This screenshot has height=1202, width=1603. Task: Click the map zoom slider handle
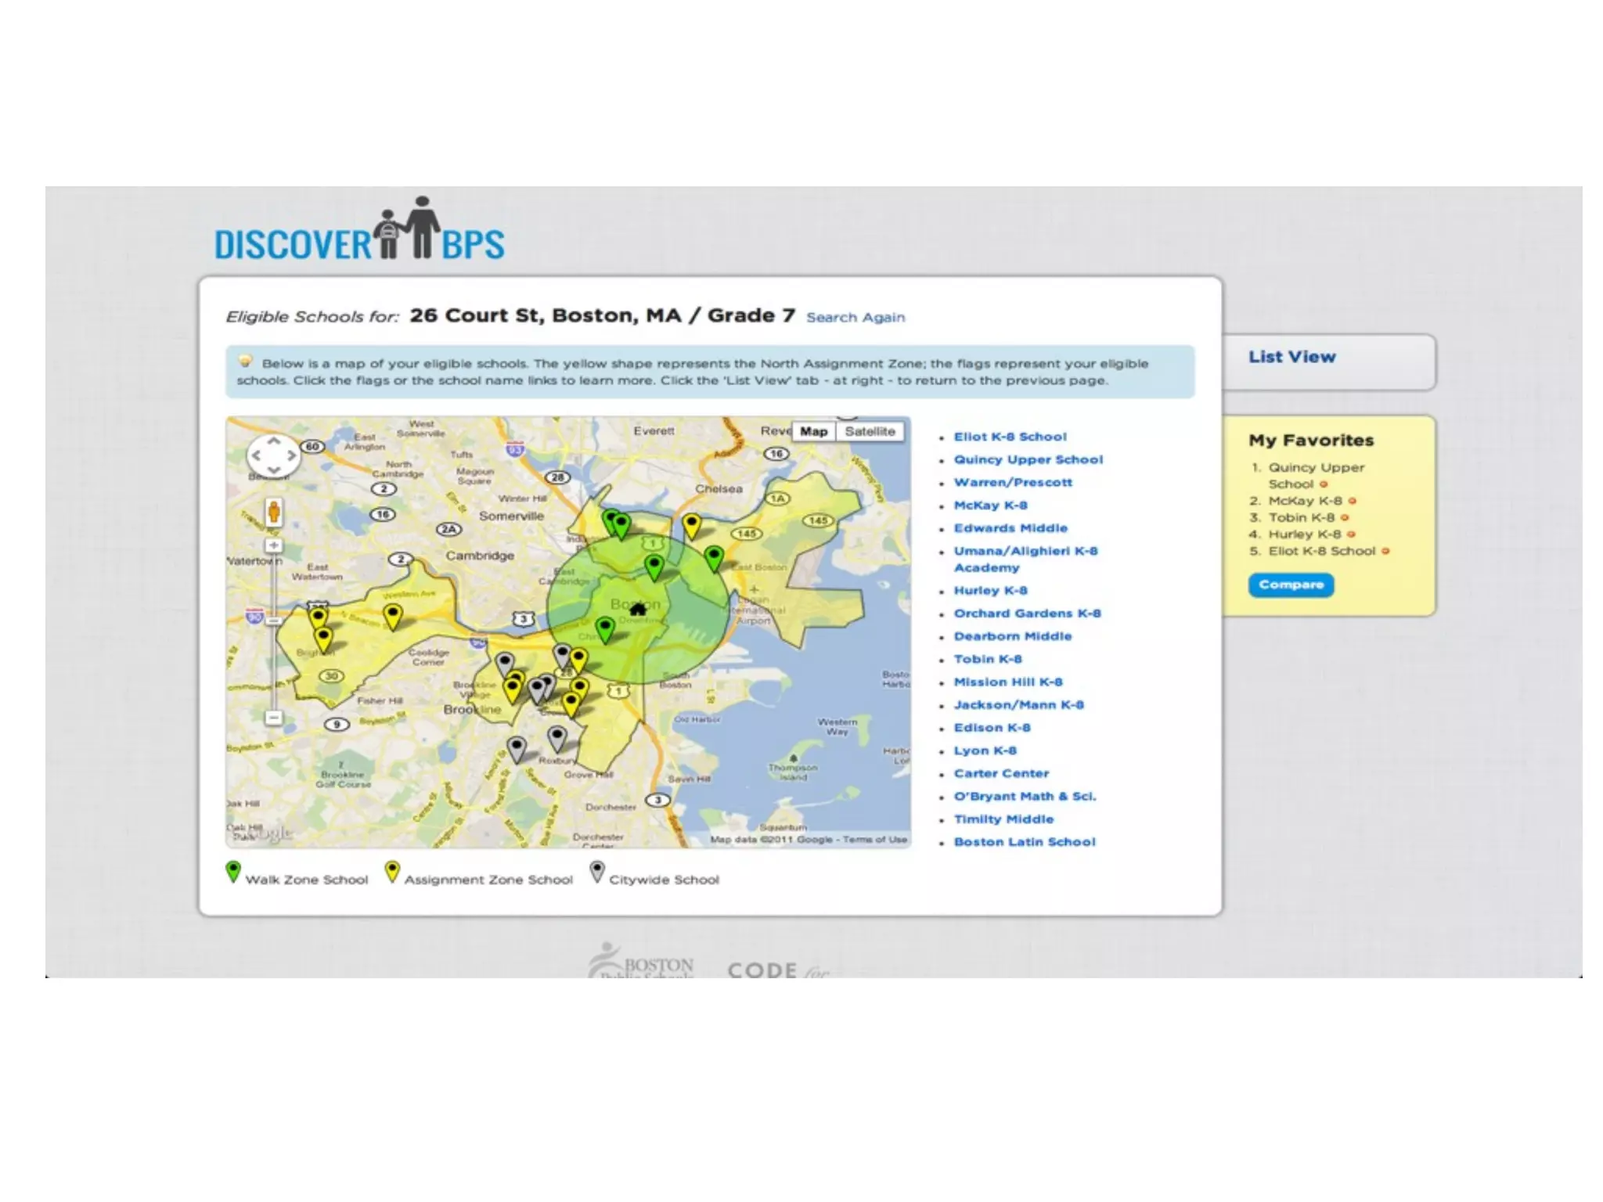click(273, 621)
